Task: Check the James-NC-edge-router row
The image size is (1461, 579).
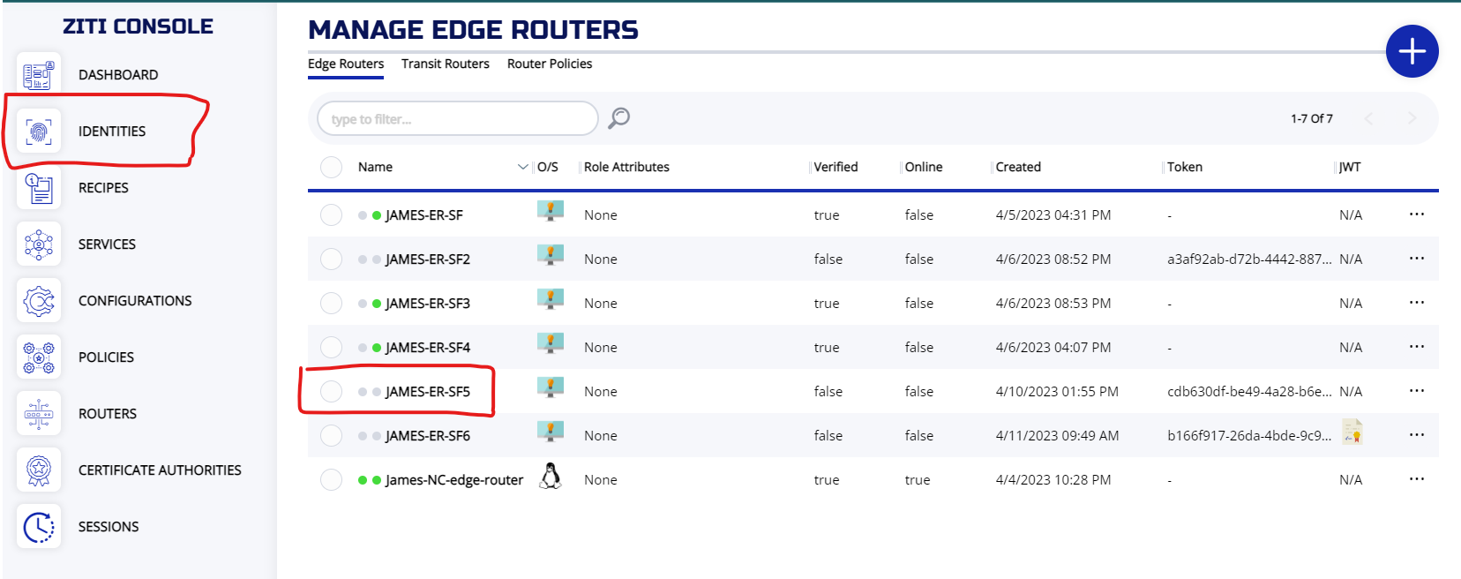Action: pyautogui.click(x=331, y=480)
